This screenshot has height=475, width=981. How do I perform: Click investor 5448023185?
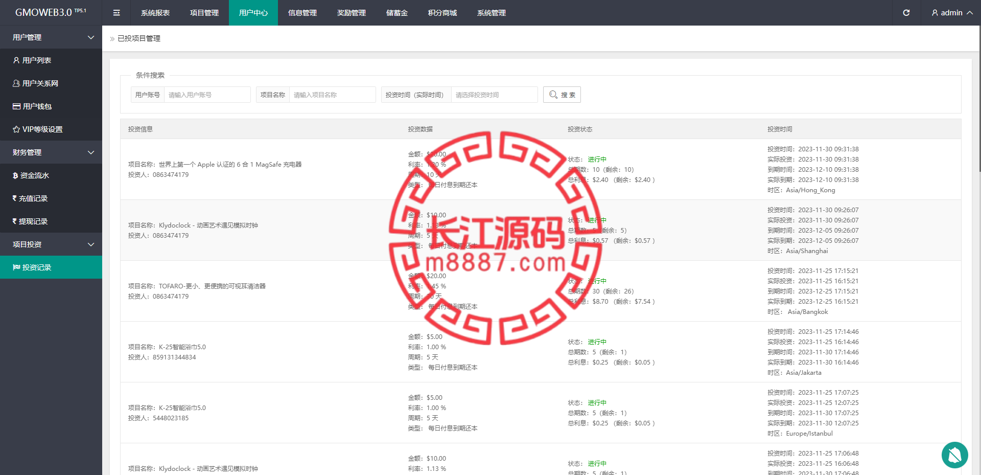tap(171, 418)
